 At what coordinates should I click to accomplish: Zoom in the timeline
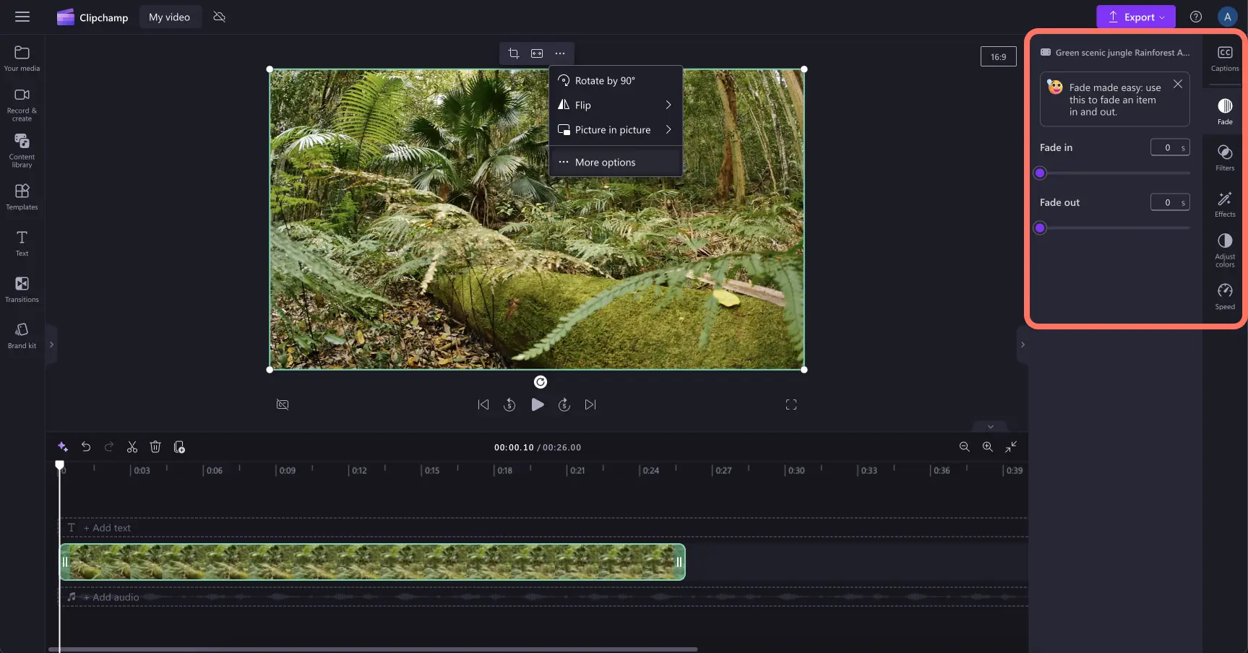coord(987,447)
